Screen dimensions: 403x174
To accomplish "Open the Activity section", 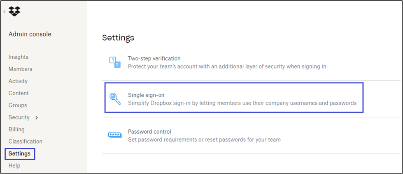I will 18,81.
